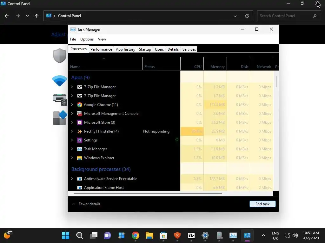Click the Application Frame Host icon
Screen dimensions: 325x243
click(80, 188)
